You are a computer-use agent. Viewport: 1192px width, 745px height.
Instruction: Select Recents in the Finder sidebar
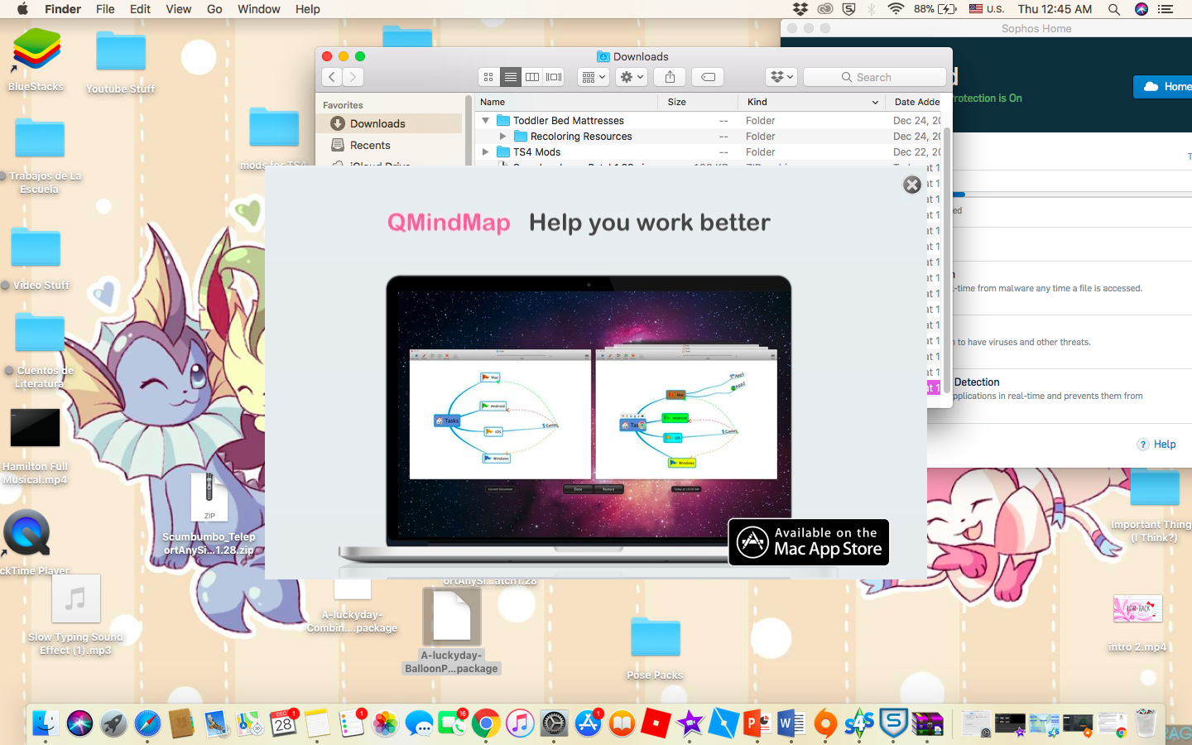389,145
